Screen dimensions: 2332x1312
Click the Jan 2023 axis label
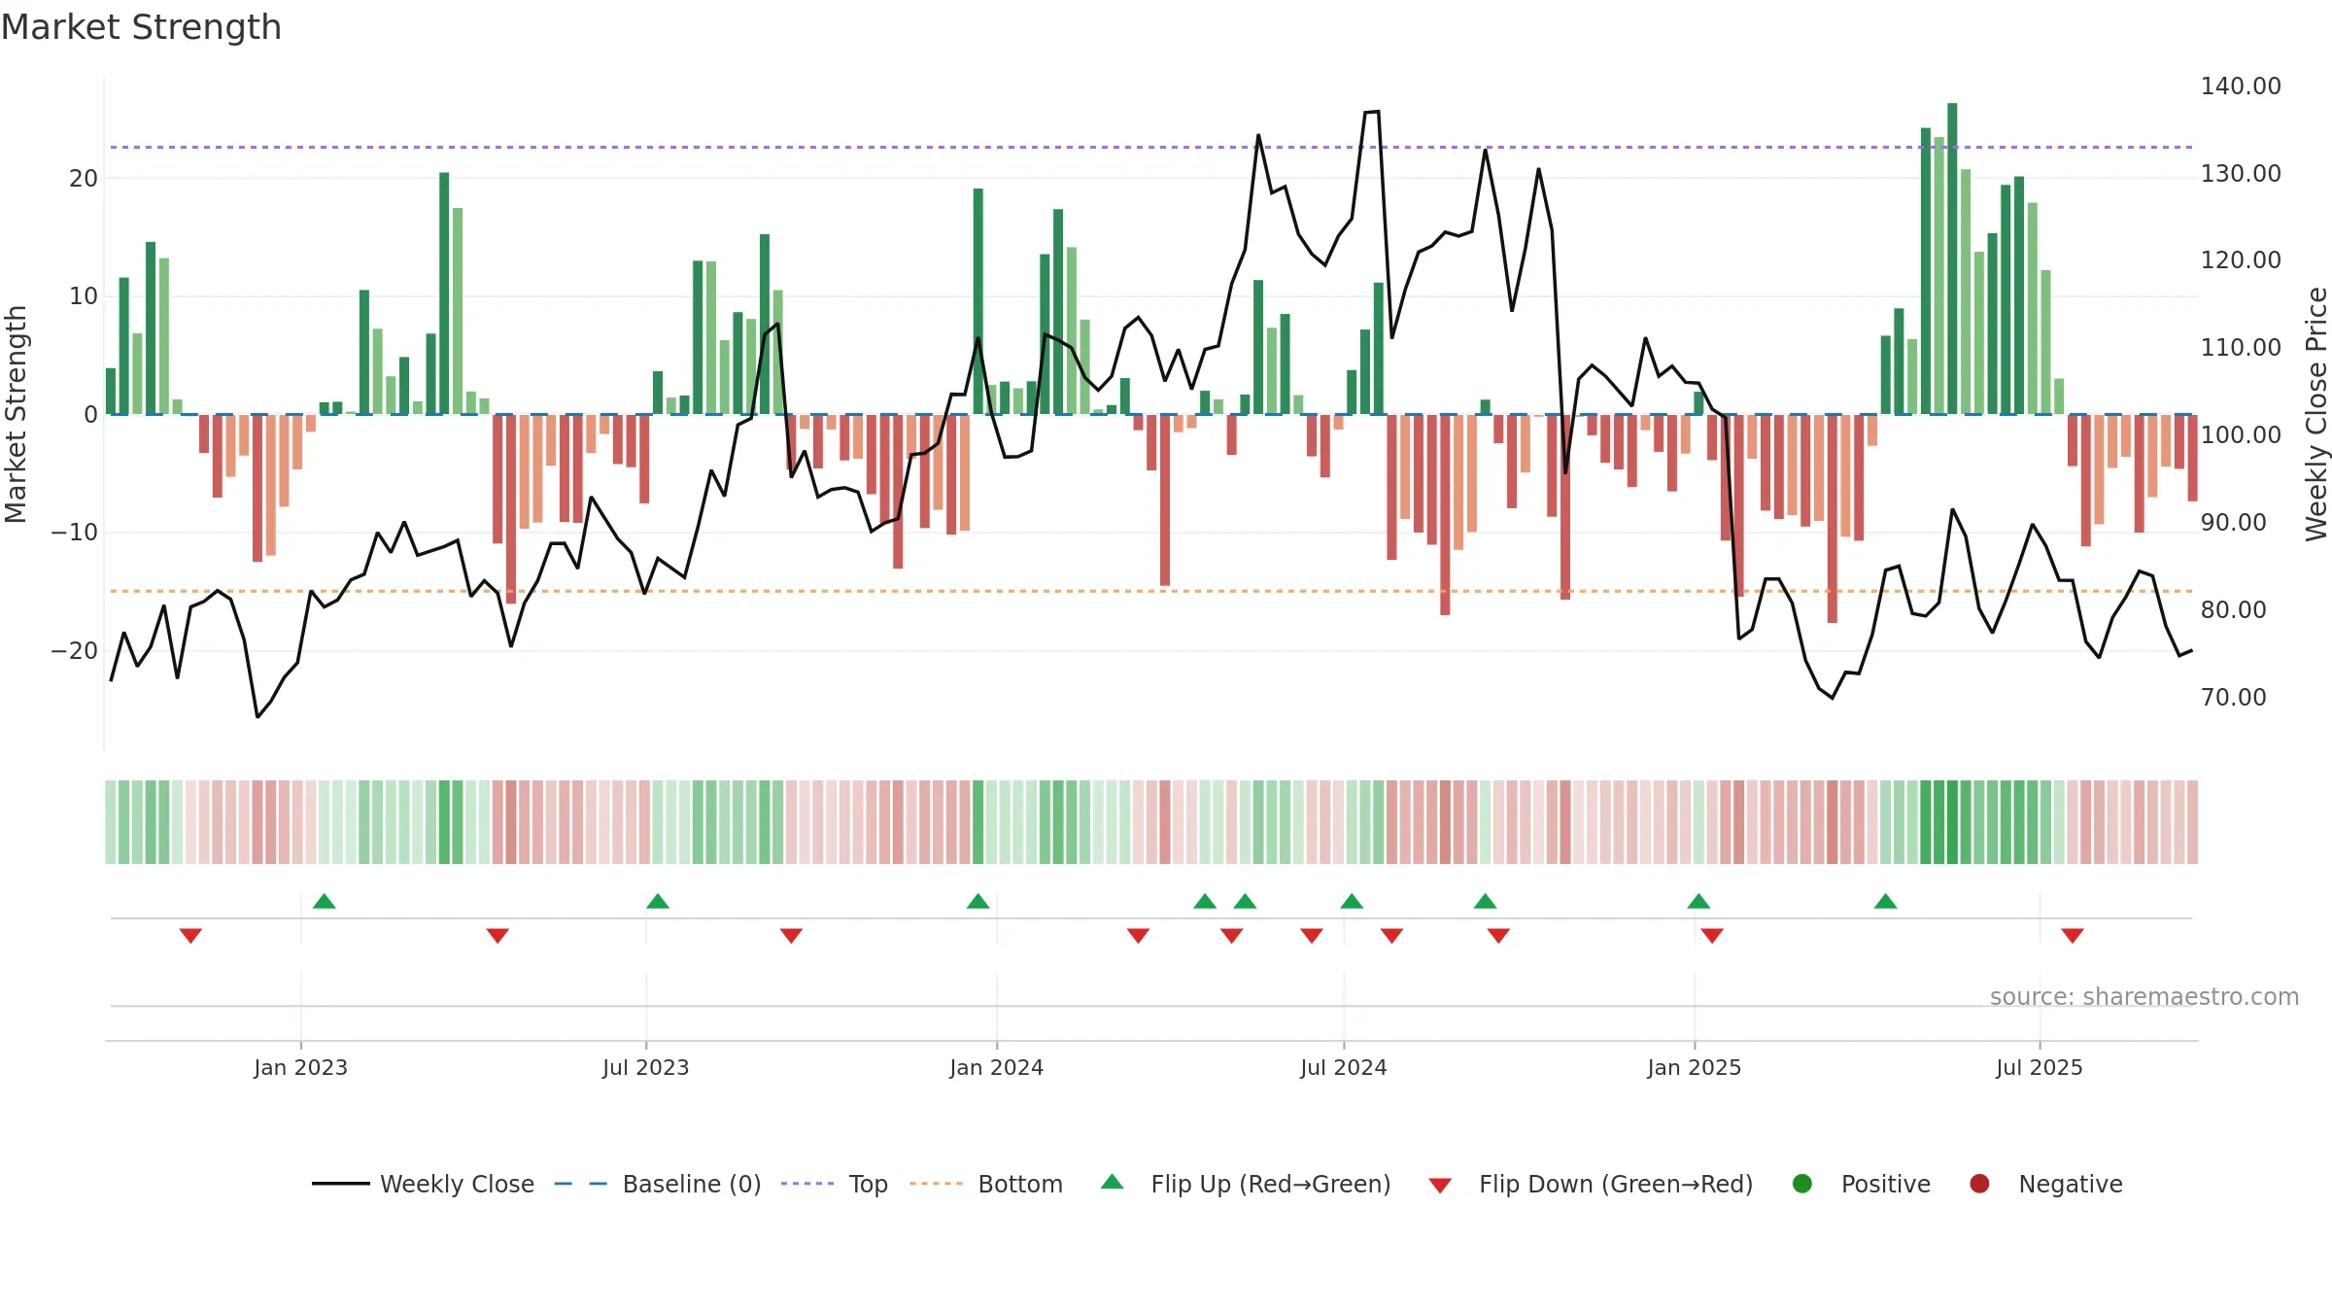[x=300, y=1067]
